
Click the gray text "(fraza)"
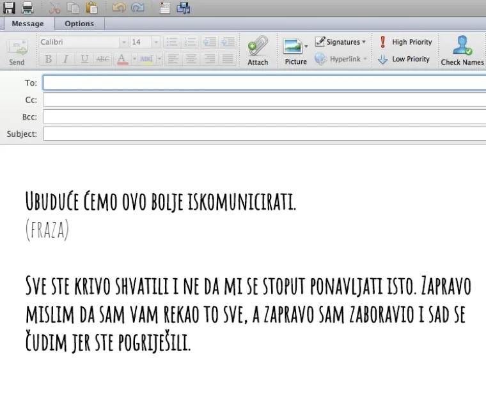point(47,230)
